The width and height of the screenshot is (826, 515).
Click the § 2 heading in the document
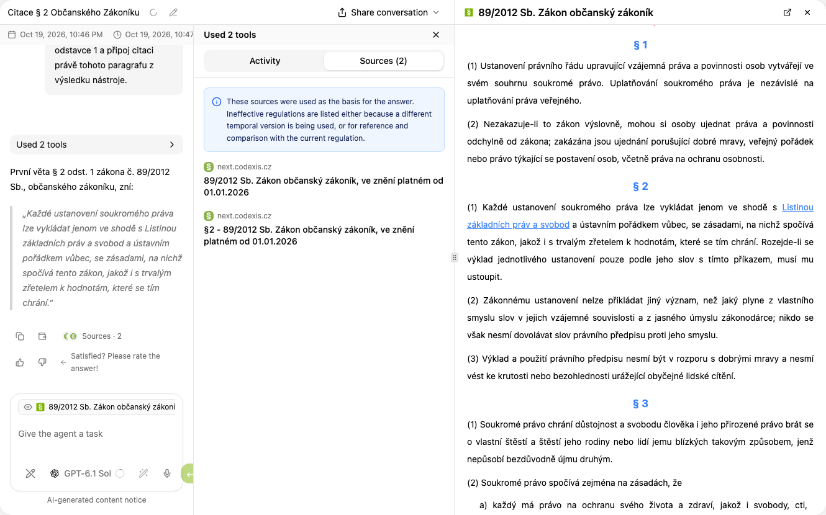[x=640, y=186]
